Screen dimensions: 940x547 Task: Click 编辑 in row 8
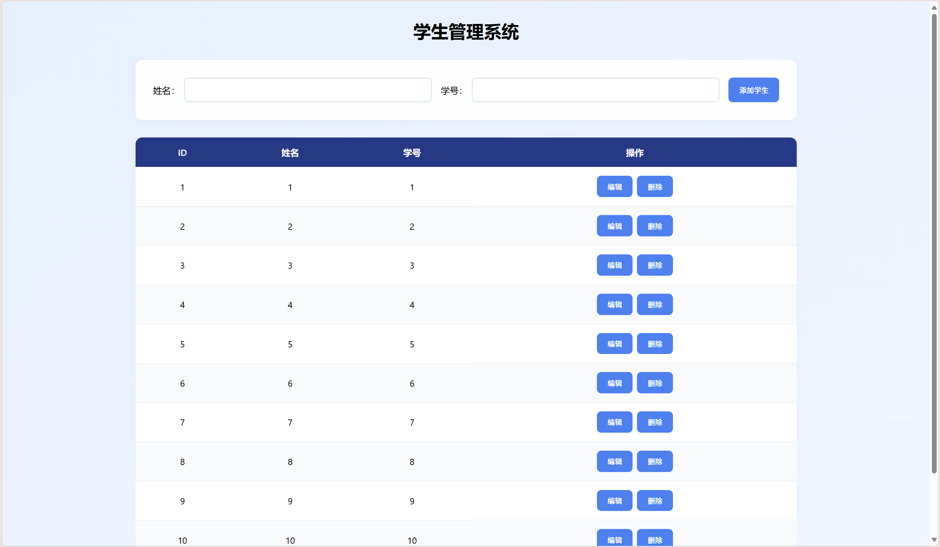[614, 461]
